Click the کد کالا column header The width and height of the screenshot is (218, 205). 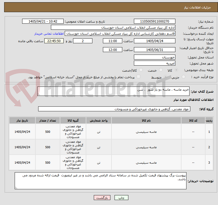pos(193,120)
